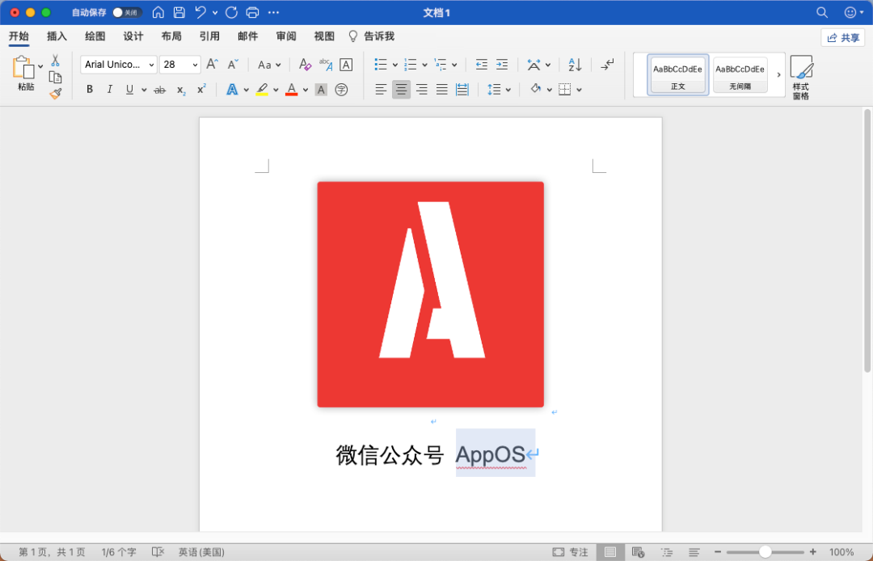Print the document with printer icon
Screen dimensions: 873x561
[252, 12]
